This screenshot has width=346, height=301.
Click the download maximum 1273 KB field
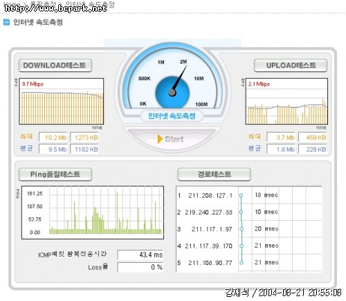[84, 138]
